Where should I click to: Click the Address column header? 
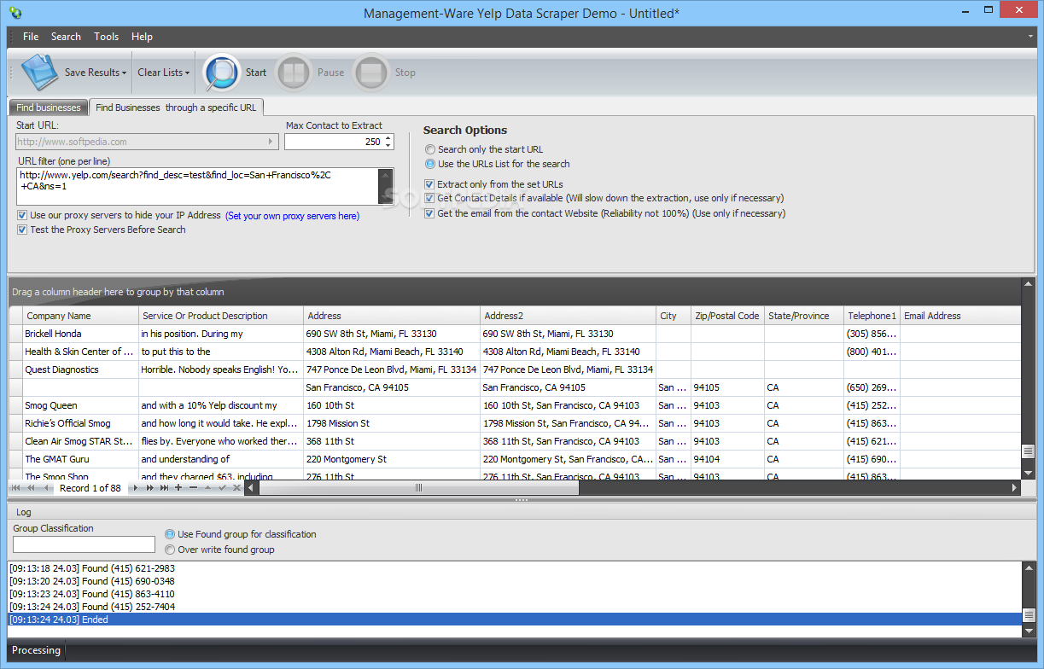tap(392, 316)
